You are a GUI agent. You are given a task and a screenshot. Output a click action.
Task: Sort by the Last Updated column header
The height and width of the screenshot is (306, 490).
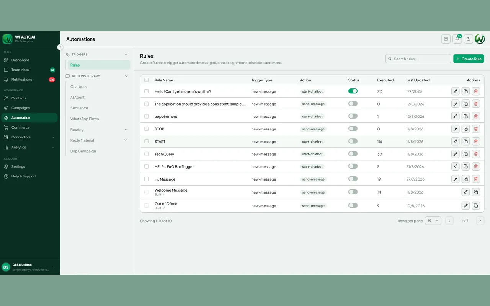coord(418,80)
